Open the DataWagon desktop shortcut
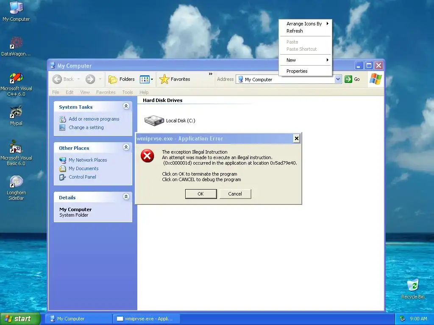Image resolution: width=434 pixels, height=325 pixels. 16,46
